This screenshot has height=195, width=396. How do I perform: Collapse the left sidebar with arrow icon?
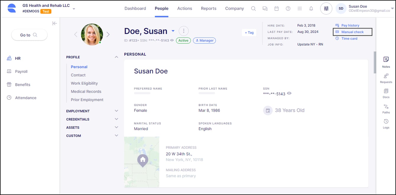pyautogui.click(x=54, y=23)
